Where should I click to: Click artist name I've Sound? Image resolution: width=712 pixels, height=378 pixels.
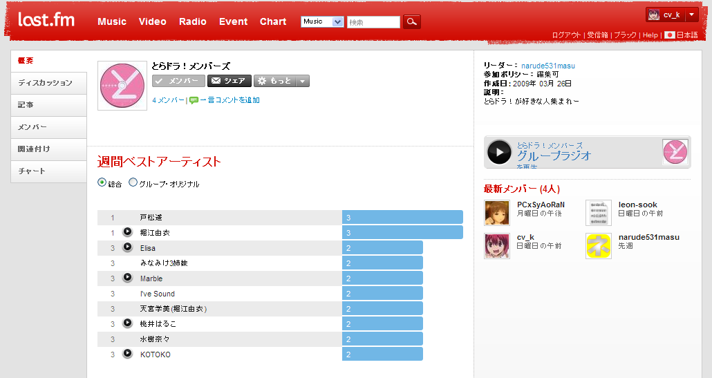coord(158,294)
